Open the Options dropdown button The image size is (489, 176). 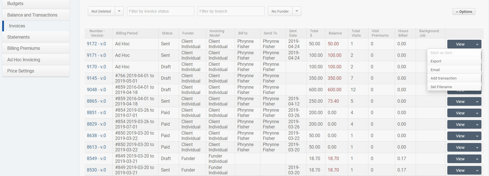tap(464, 11)
